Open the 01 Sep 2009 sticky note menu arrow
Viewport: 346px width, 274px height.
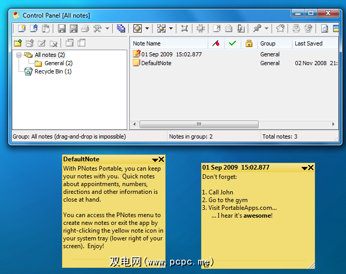(x=304, y=169)
